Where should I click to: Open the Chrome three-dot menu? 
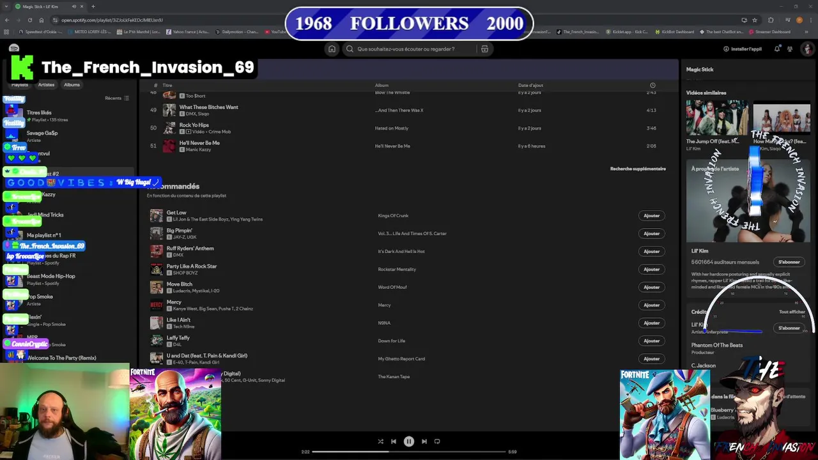point(810,20)
